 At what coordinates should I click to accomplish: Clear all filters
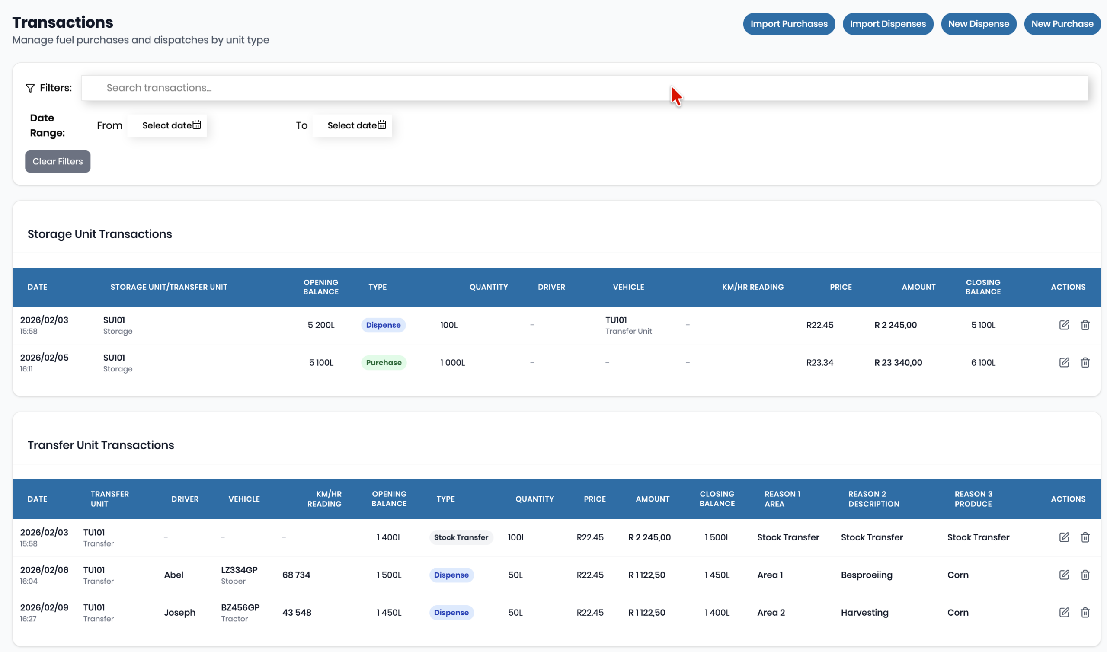click(x=58, y=161)
